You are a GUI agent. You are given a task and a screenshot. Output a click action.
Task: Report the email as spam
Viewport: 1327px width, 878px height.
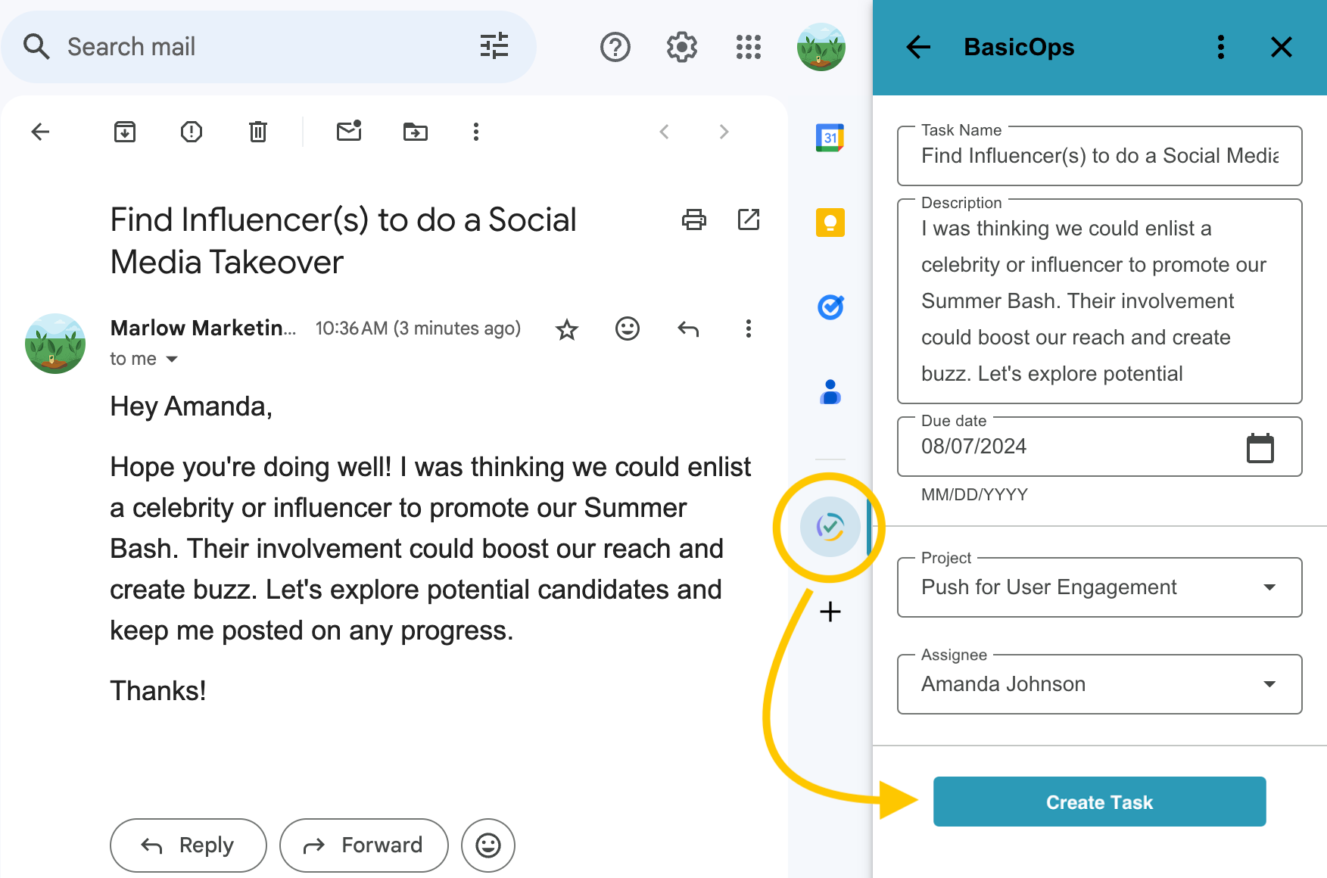pyautogui.click(x=191, y=131)
